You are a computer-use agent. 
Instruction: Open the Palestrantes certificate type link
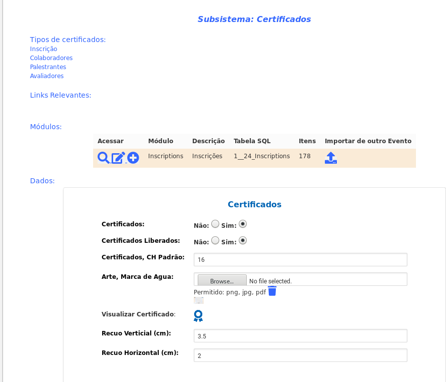tap(48, 67)
